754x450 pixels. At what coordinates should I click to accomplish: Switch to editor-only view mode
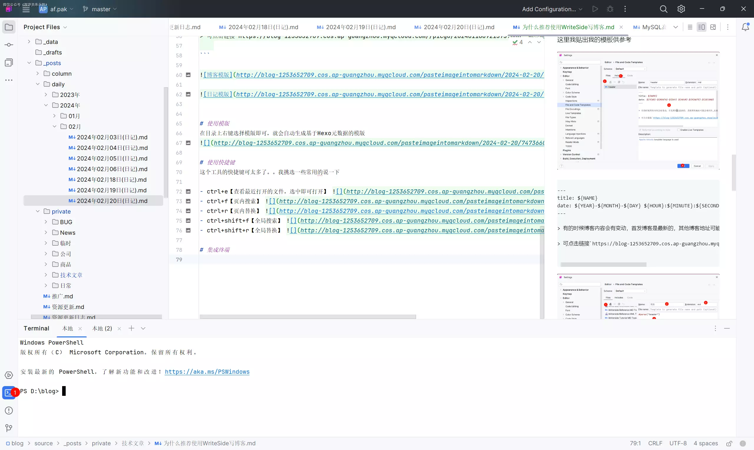point(690,27)
